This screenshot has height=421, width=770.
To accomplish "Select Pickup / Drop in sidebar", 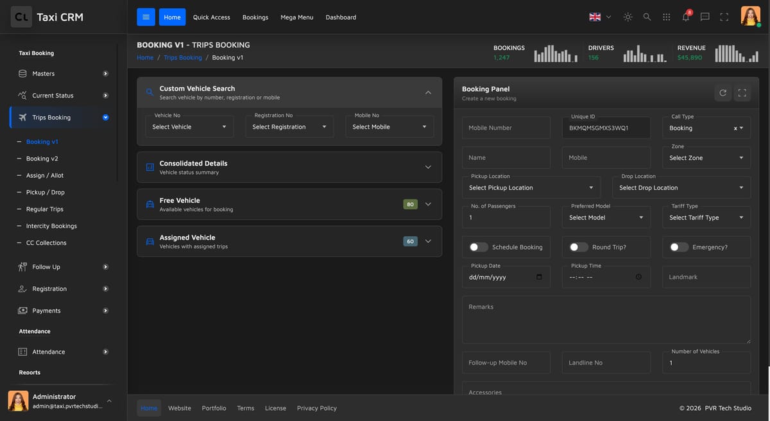I will pyautogui.click(x=46, y=192).
